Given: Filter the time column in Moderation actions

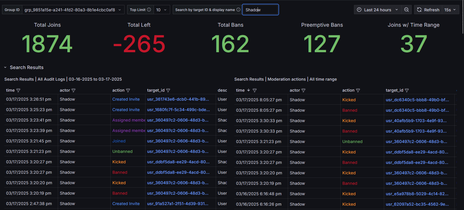Looking at the screenshot, I should [255, 90].
